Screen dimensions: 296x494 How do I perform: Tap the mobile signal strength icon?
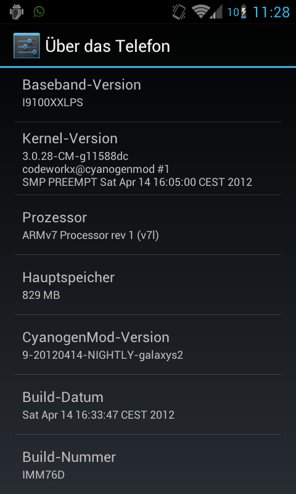pyautogui.click(x=216, y=12)
